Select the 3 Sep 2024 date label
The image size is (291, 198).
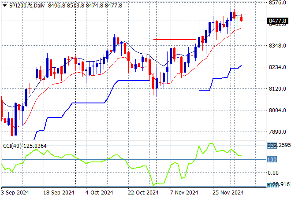(15, 193)
